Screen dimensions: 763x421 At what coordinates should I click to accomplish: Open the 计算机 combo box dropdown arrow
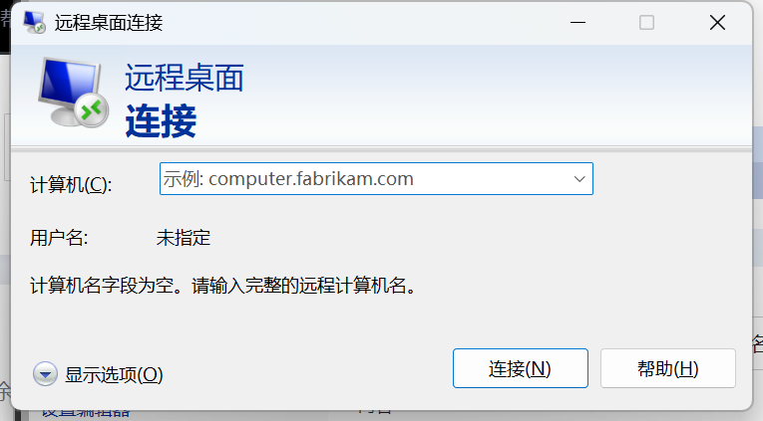(579, 179)
